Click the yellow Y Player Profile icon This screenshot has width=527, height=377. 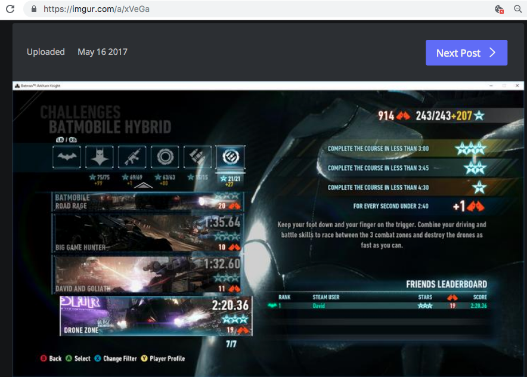(x=144, y=359)
